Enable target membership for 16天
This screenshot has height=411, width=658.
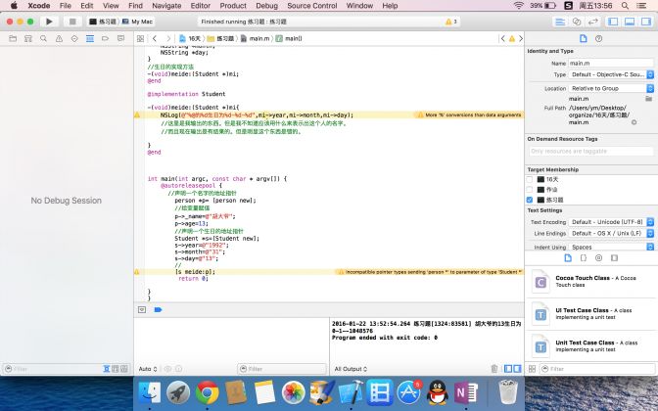pyautogui.click(x=530, y=180)
